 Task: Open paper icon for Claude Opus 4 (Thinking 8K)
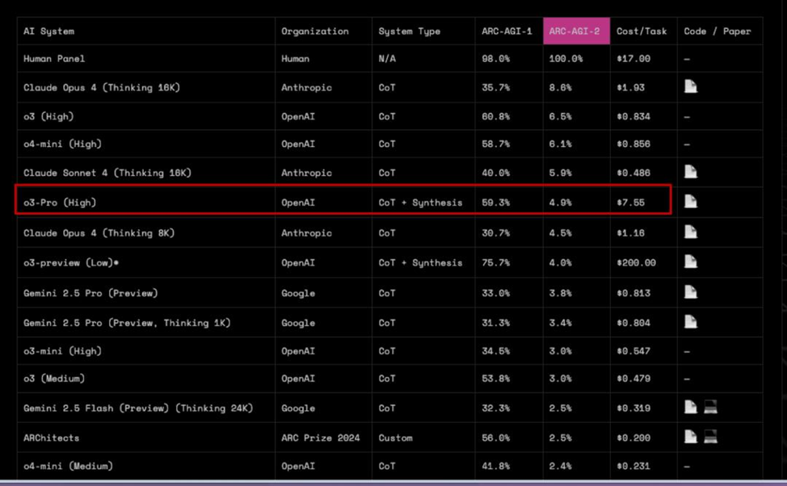pyautogui.click(x=691, y=233)
